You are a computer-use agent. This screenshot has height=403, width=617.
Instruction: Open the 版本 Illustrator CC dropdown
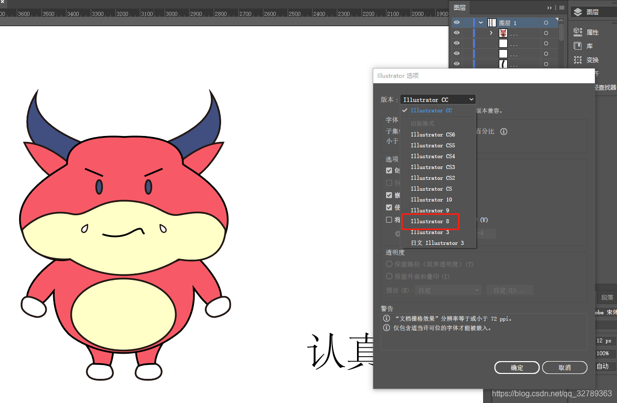438,100
